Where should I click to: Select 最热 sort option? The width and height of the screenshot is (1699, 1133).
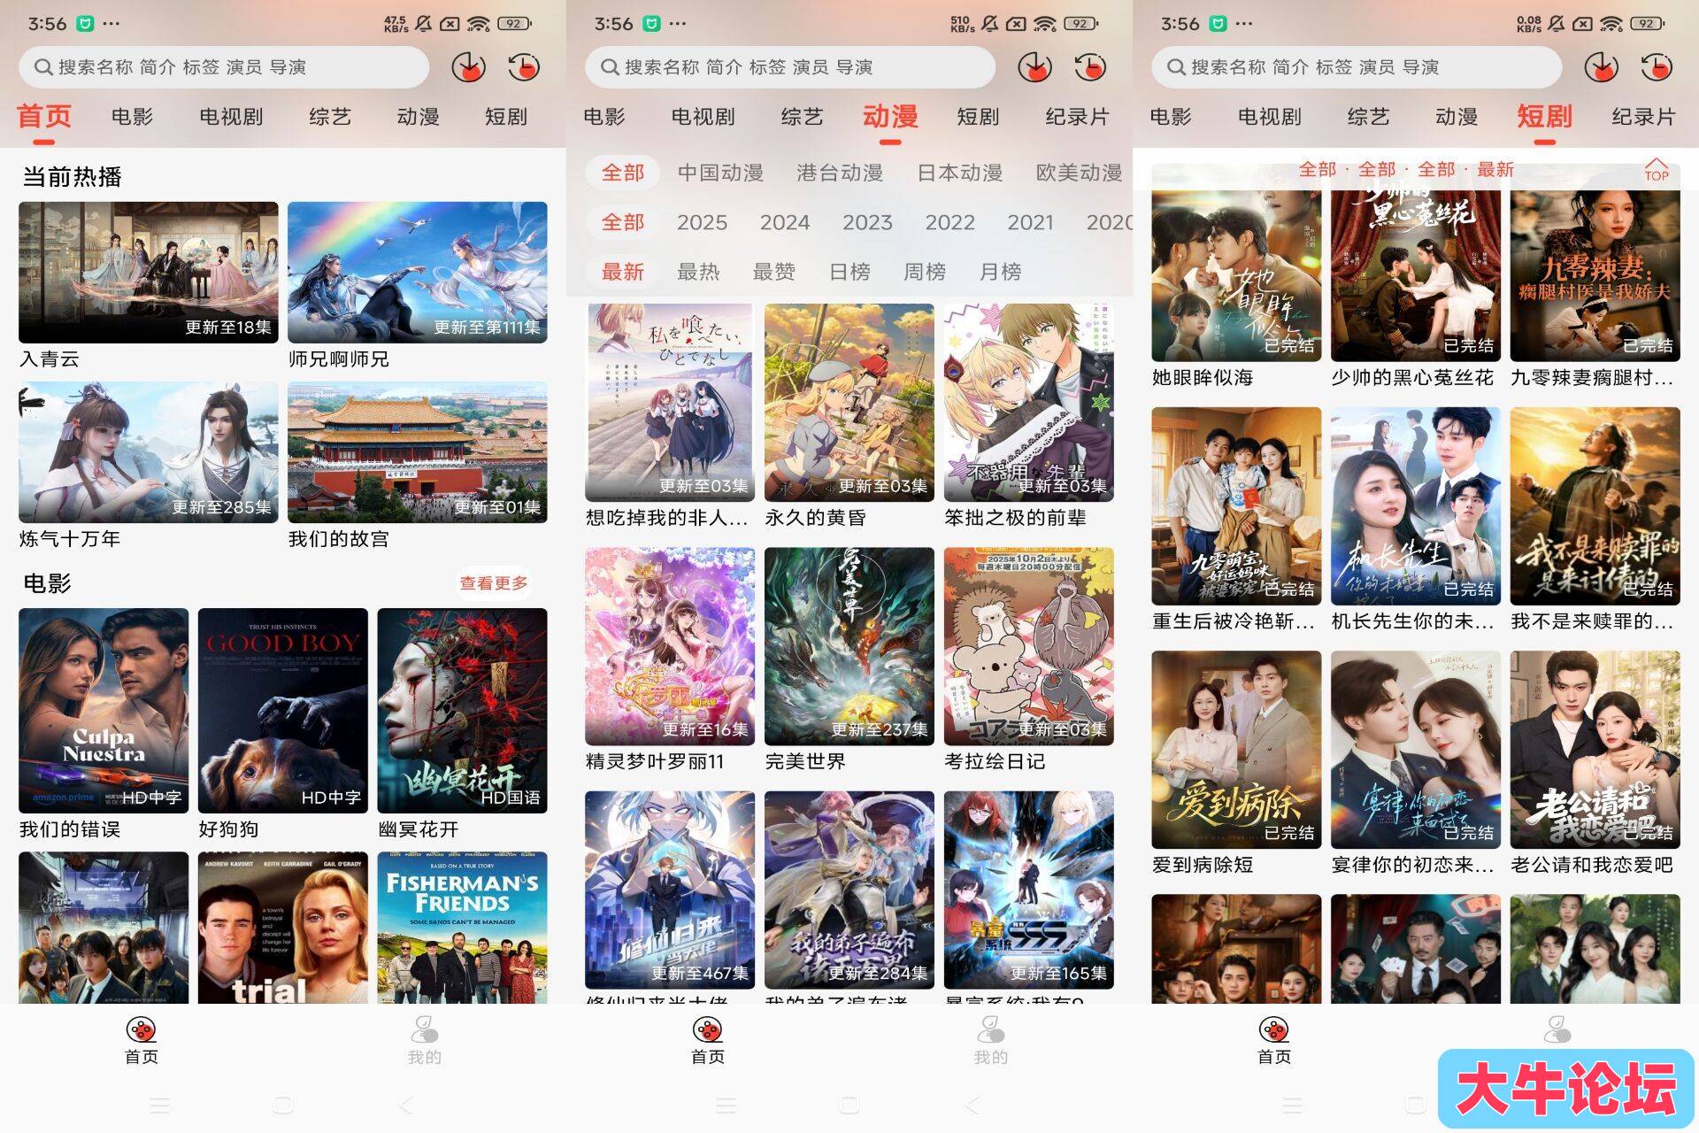point(698,272)
